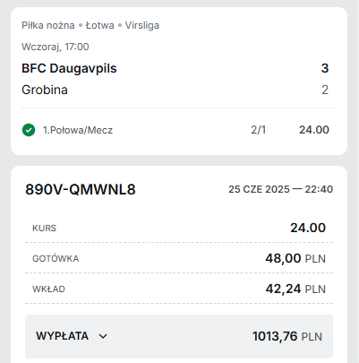Click the GOTÓWKA amount 48,00 PLN
Viewport: 359px width, 363px height.
(x=295, y=258)
